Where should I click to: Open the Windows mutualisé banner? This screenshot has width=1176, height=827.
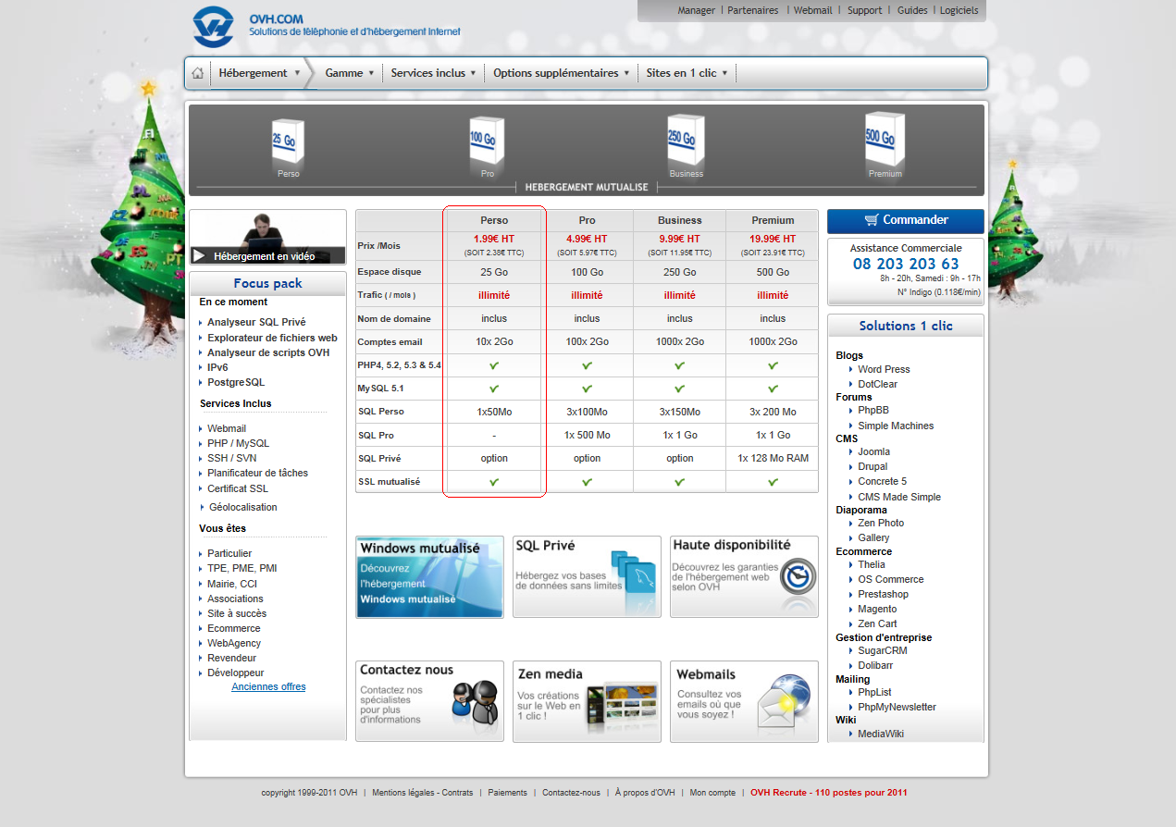coord(429,576)
